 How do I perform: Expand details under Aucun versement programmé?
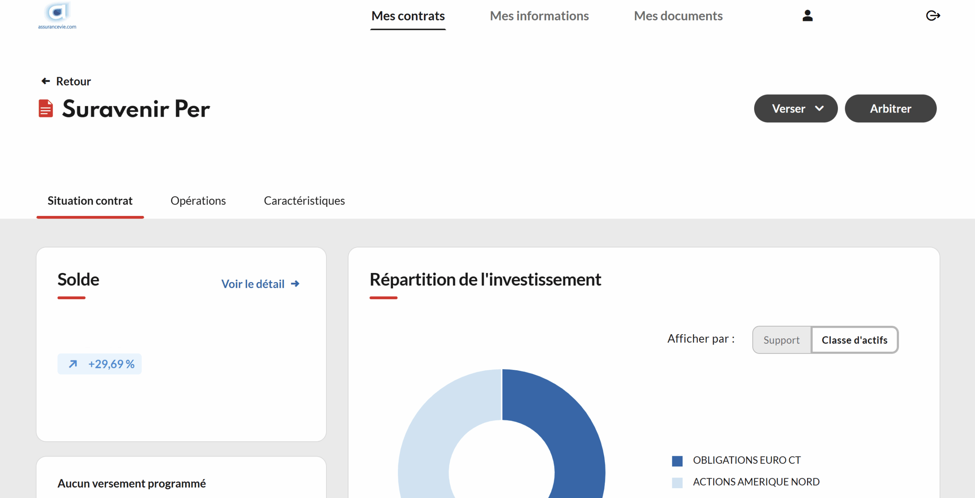click(131, 483)
